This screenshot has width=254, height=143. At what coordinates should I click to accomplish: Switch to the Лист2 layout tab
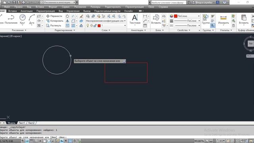pyautogui.click(x=31, y=123)
